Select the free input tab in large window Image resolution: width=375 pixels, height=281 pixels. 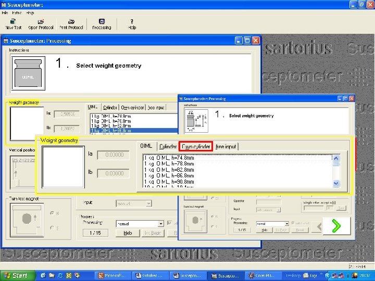pos(156,108)
